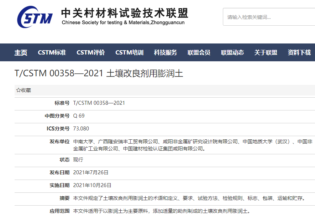The height and width of the screenshot is (217, 315).
Task: Click the 发布日期 value 2021年7月26日
Action: (x=91, y=172)
